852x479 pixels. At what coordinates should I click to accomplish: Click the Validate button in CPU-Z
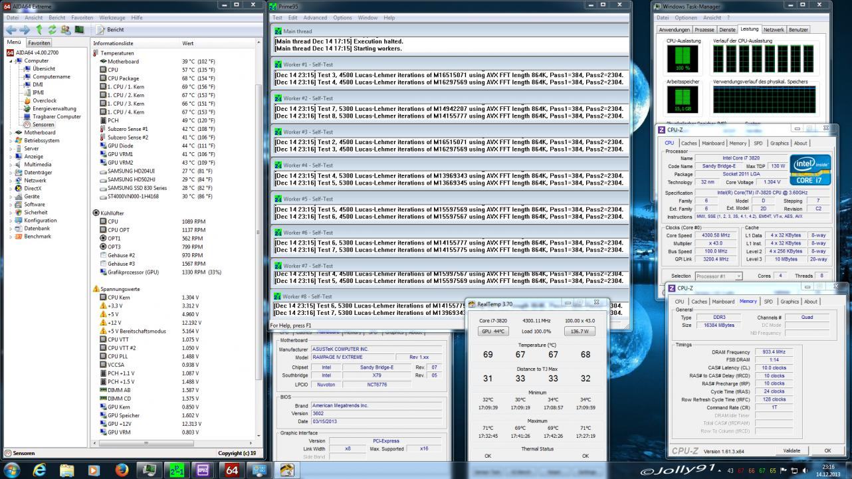click(792, 450)
